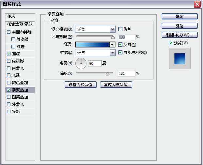Enable the 投影 checkbox
The width and height of the screenshot is (203, 165).
[x=9, y=112]
